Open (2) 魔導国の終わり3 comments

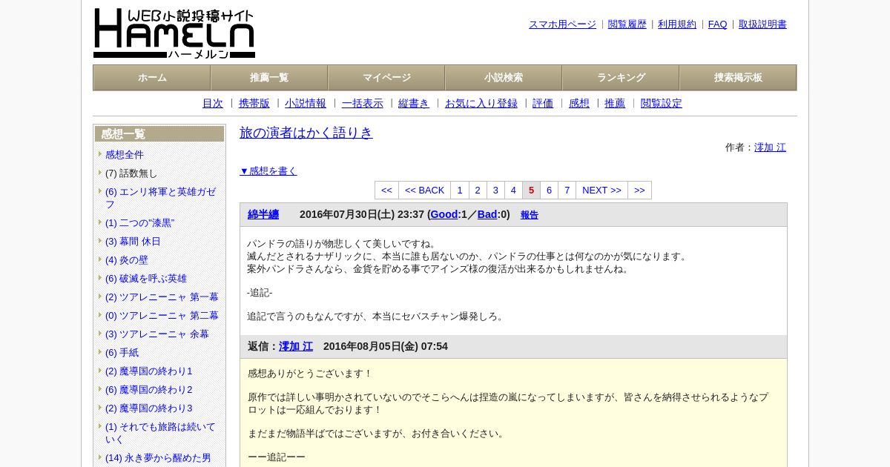(x=149, y=408)
